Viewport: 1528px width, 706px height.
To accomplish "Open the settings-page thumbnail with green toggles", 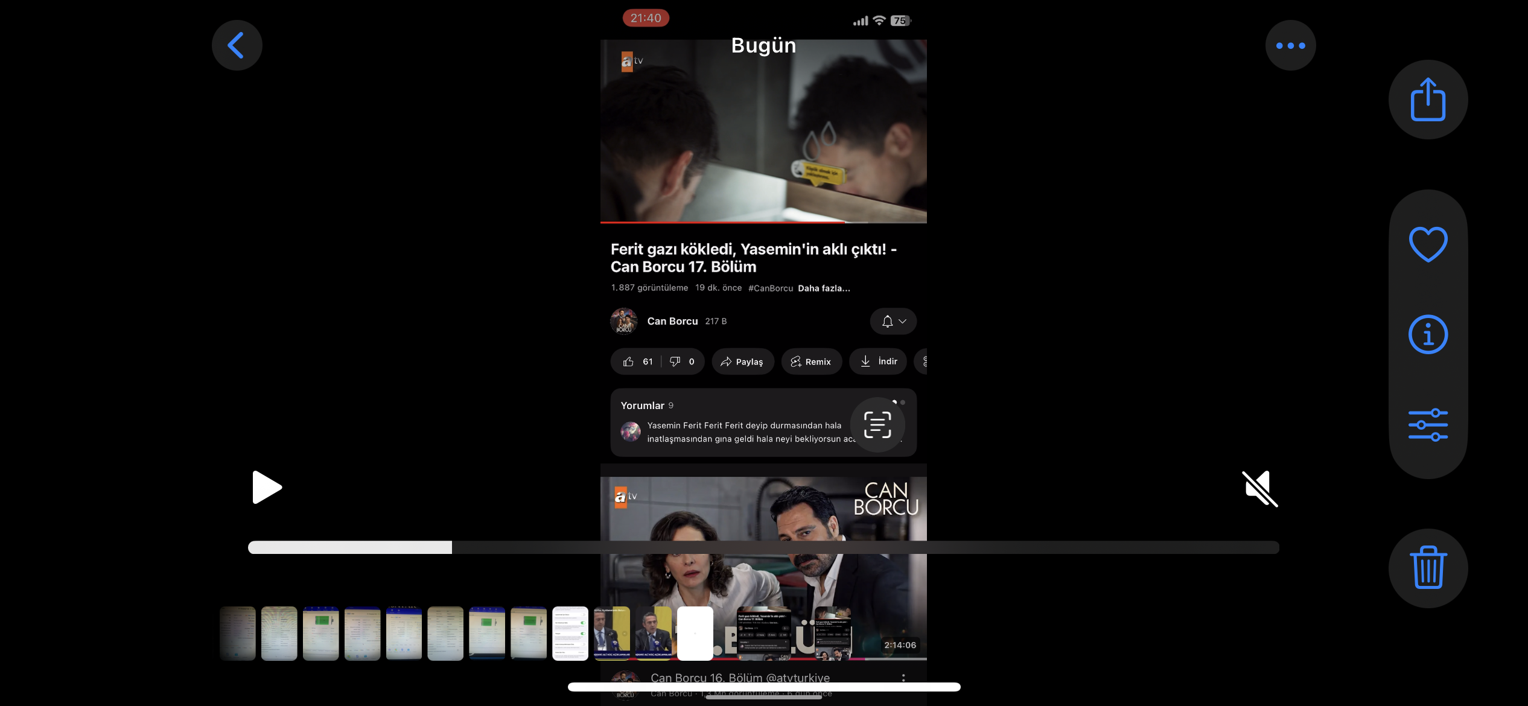I will (x=570, y=634).
